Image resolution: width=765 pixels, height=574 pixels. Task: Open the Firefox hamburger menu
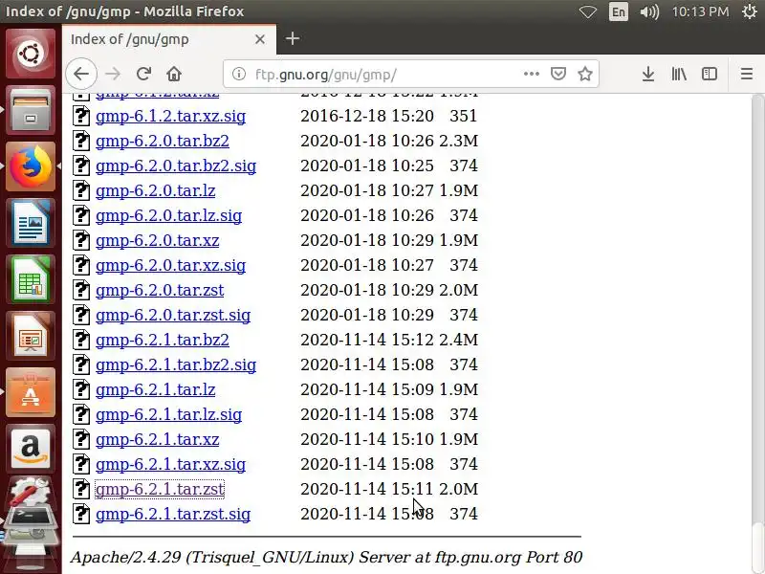click(747, 74)
